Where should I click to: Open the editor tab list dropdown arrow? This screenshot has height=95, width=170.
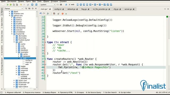pyautogui.click(x=165, y=9)
